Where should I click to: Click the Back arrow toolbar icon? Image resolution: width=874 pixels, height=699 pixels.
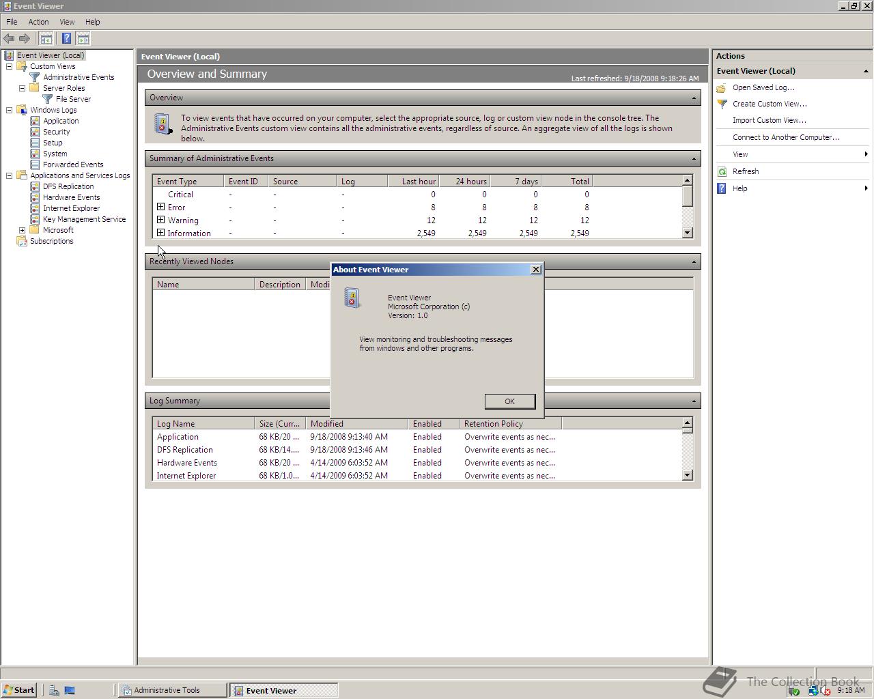tap(9, 39)
